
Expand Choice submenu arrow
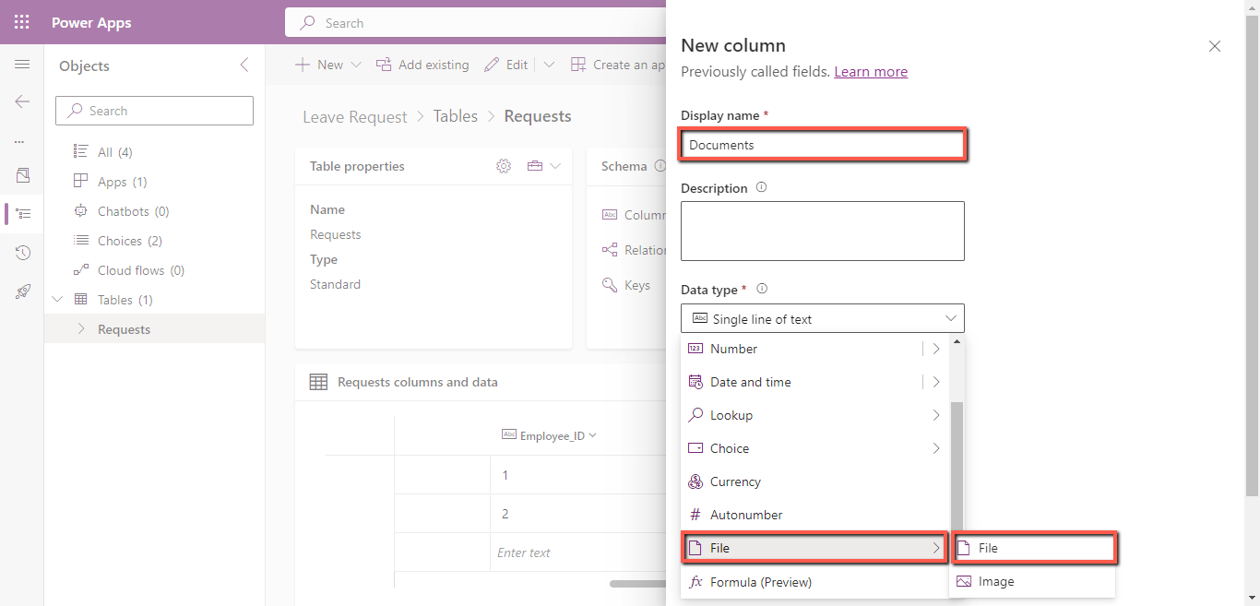click(x=935, y=448)
